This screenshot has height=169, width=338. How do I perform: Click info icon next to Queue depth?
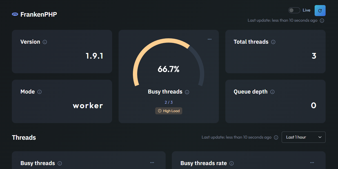point(272,92)
